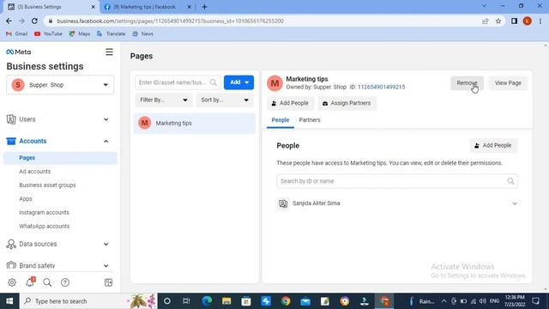The image size is (549, 309).
Task: Click Add People button in People section
Action: 493,145
